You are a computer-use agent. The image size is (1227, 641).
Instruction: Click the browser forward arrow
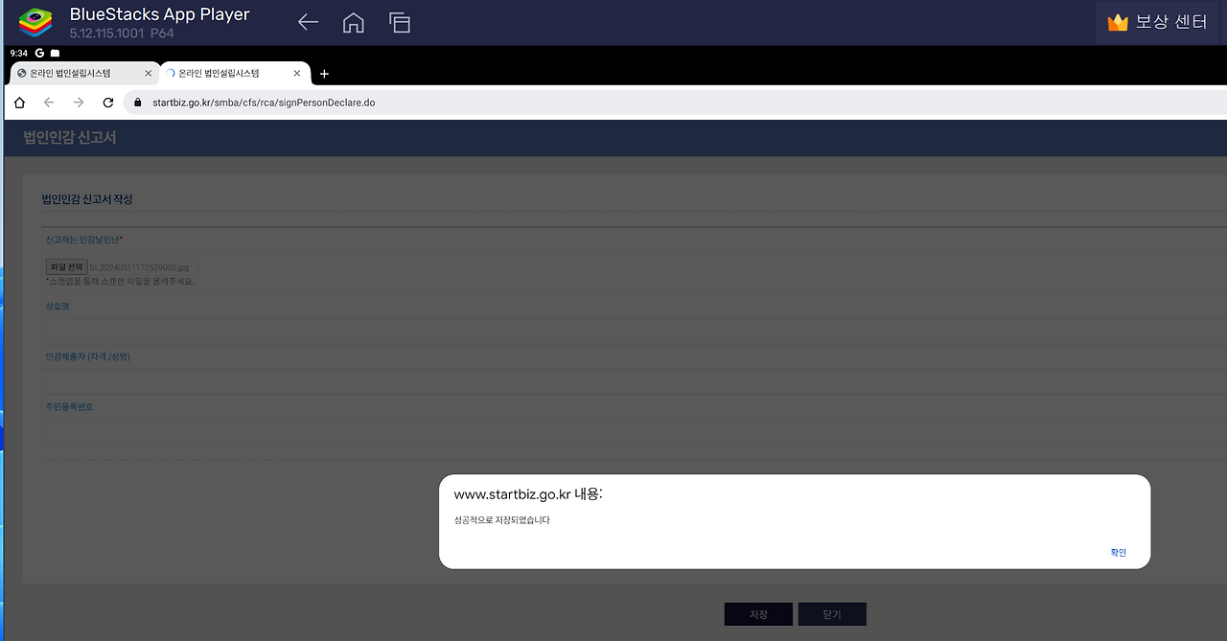pyautogui.click(x=79, y=103)
